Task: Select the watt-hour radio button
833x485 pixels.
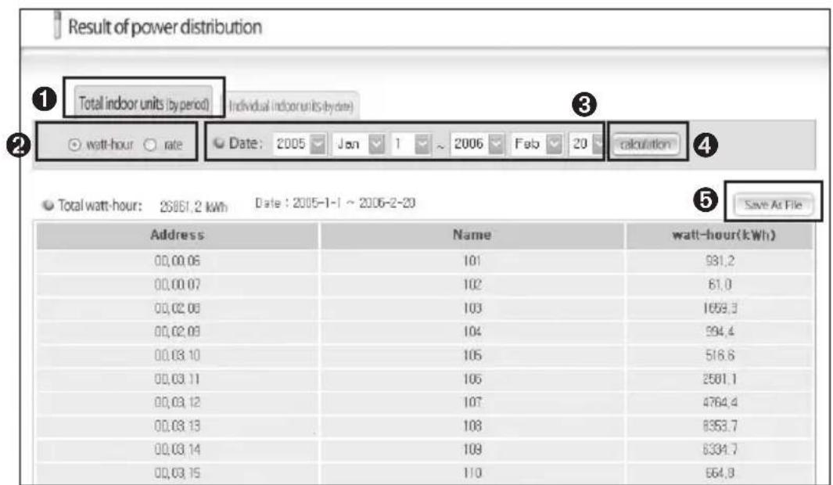Action: [x=75, y=145]
